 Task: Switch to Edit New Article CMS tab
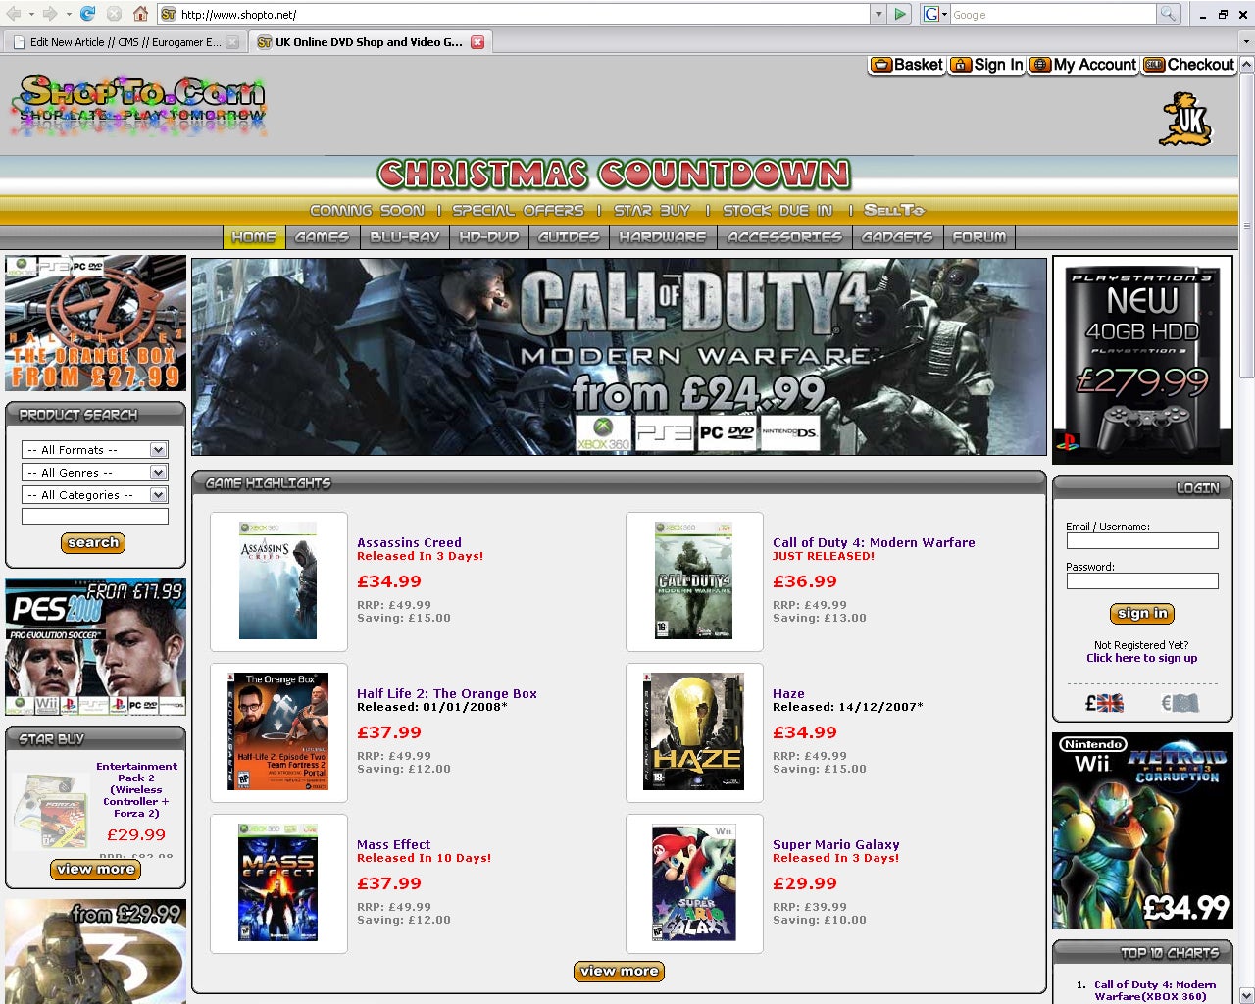125,42
